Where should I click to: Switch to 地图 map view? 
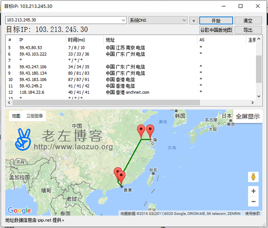[x=16, y=116]
